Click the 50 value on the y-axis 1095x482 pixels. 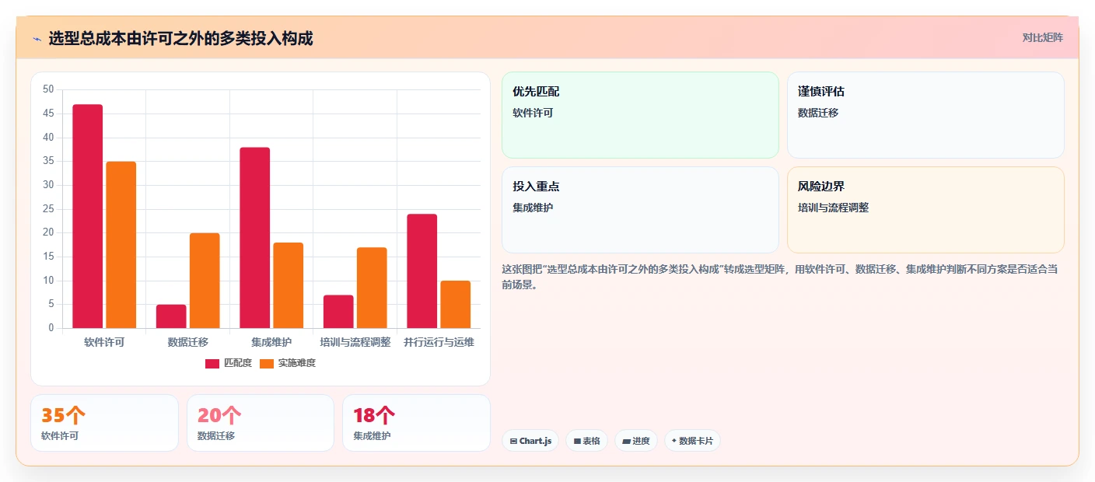click(48, 89)
